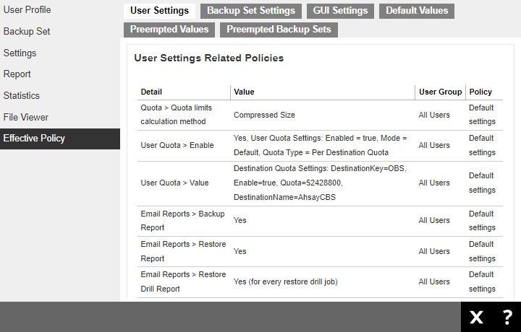
Task: Click the User Group column header
Action: point(440,92)
